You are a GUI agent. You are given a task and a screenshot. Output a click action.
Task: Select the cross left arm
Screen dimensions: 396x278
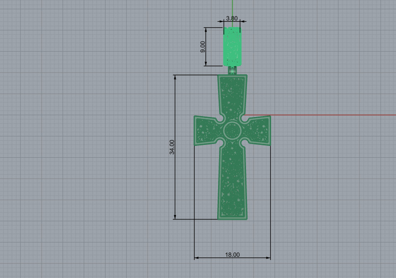coord(208,131)
